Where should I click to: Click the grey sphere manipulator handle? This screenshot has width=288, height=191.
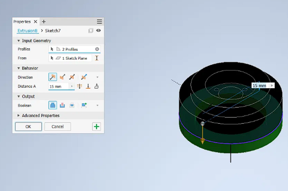pos(202,124)
